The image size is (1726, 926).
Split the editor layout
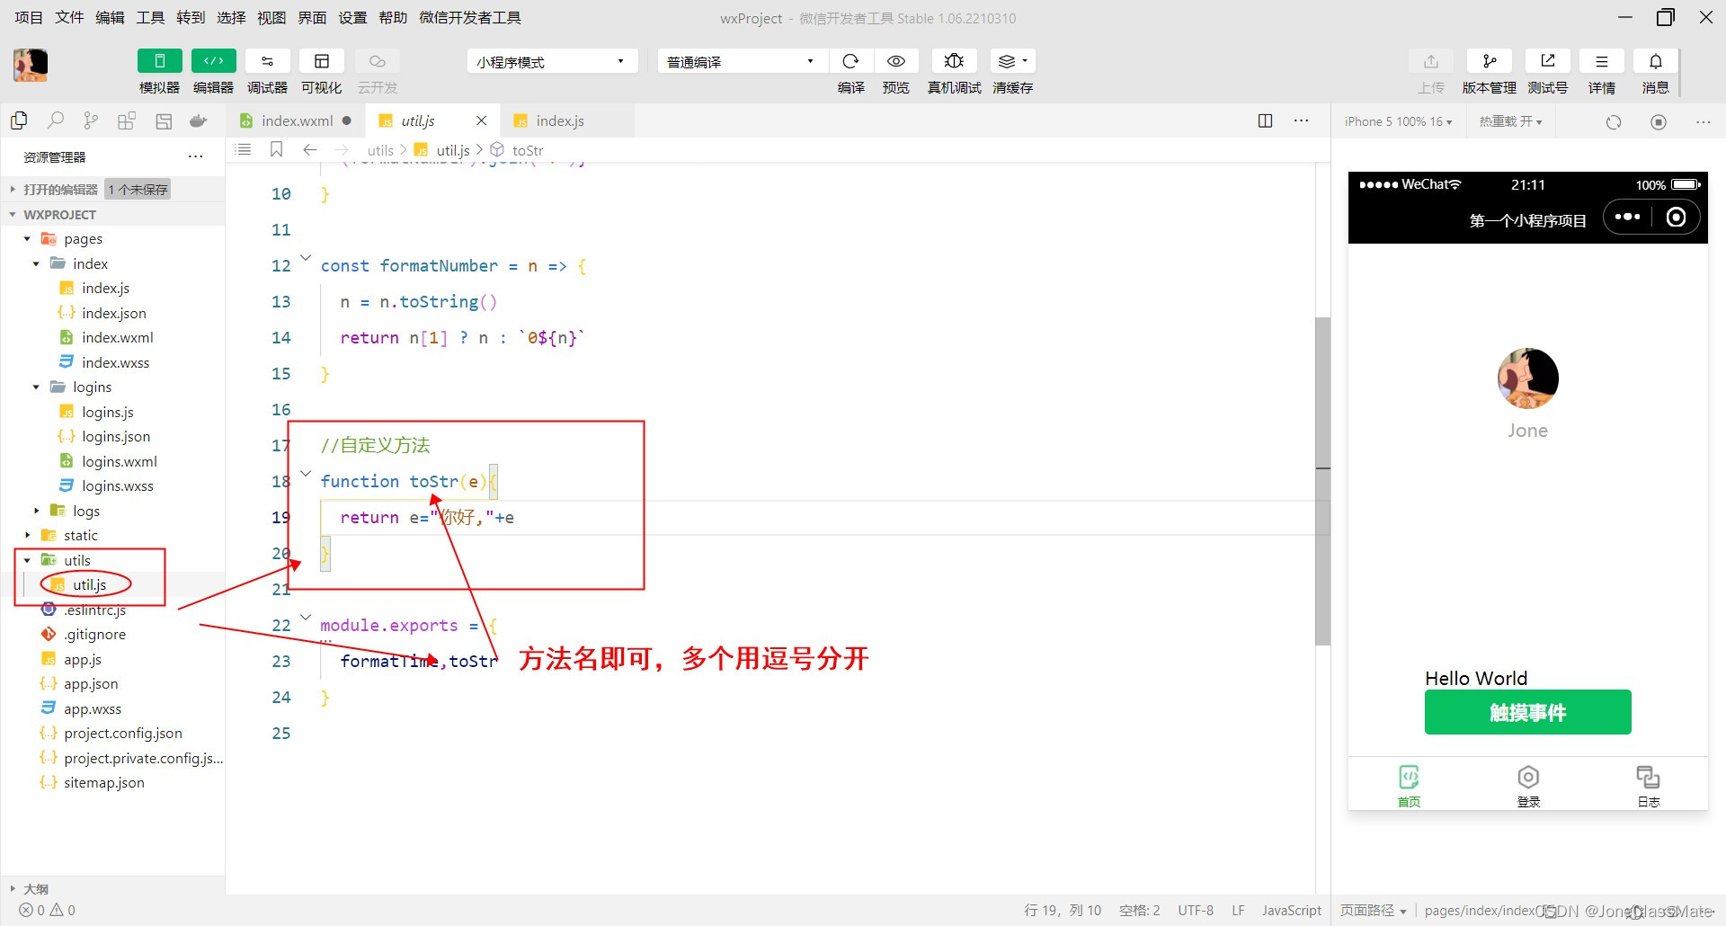click(1265, 120)
